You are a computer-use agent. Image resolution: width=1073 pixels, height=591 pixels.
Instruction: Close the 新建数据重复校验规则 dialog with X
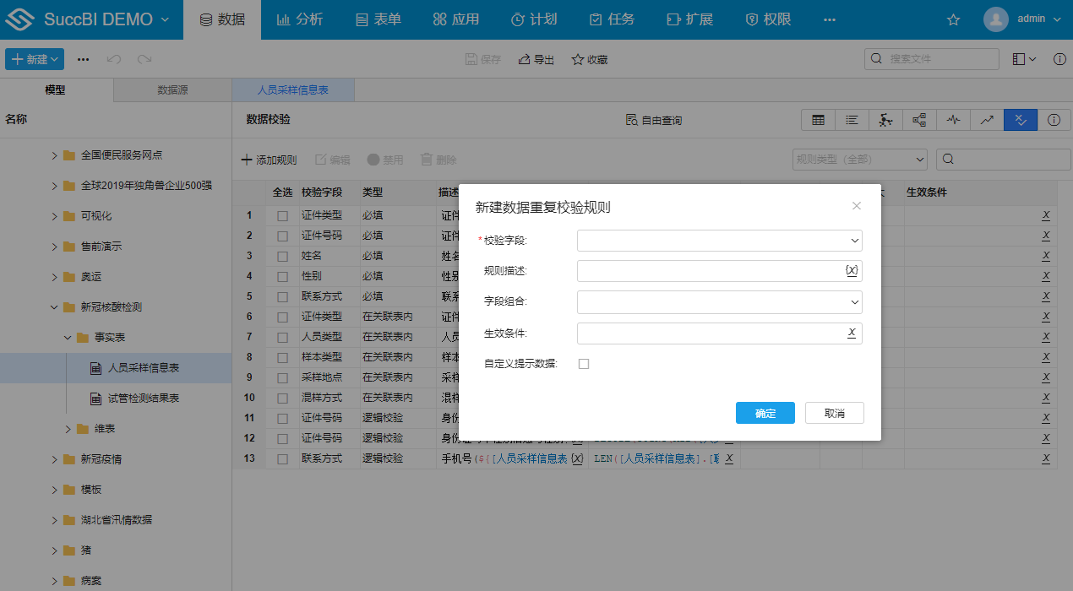click(856, 206)
